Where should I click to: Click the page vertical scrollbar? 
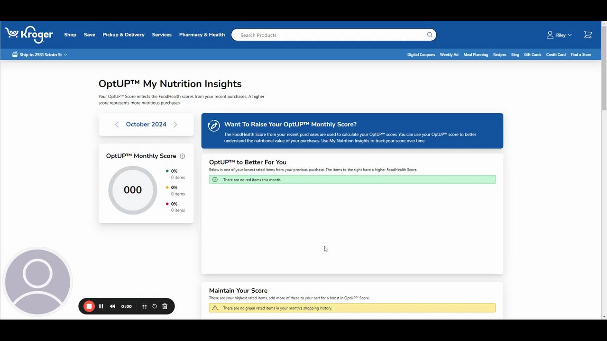point(604,69)
